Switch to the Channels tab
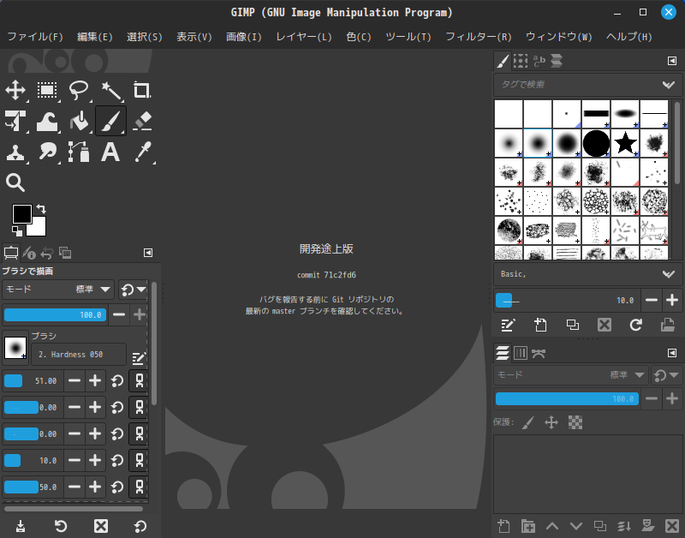The width and height of the screenshot is (685, 538). point(521,353)
